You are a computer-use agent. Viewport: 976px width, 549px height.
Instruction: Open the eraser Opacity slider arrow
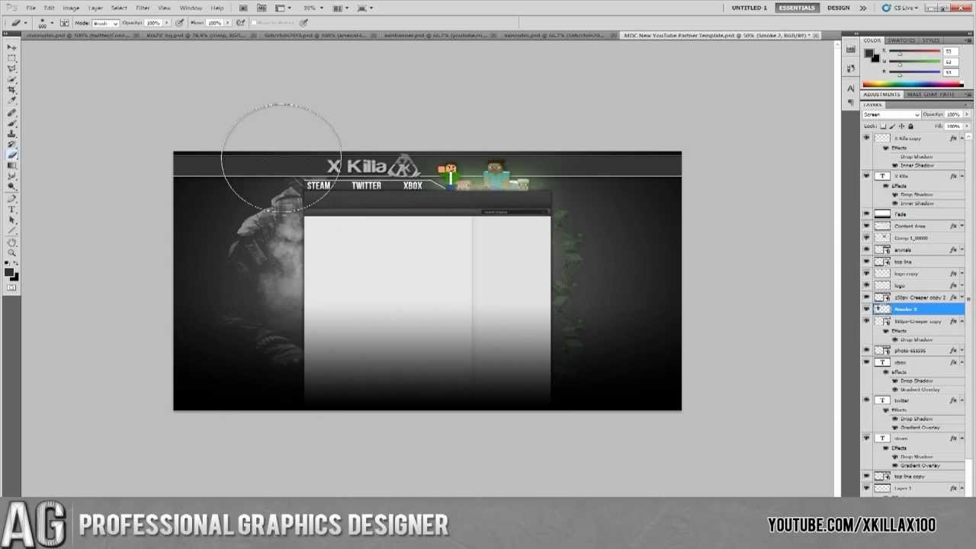click(166, 23)
